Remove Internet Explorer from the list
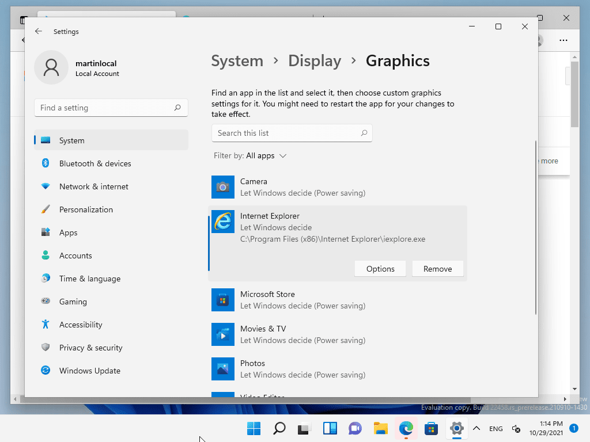The height and width of the screenshot is (442, 590). 438,269
